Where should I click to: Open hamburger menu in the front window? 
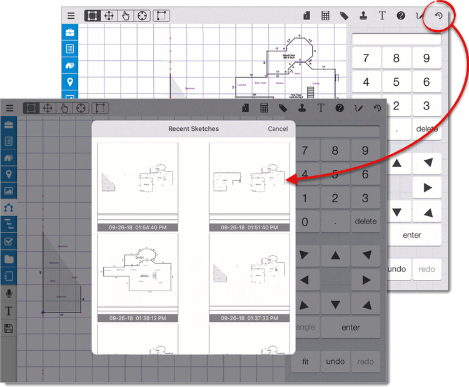click(x=9, y=108)
